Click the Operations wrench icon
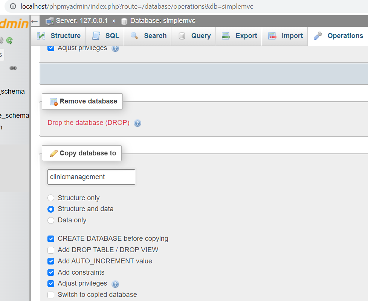The width and height of the screenshot is (368, 301). click(318, 36)
